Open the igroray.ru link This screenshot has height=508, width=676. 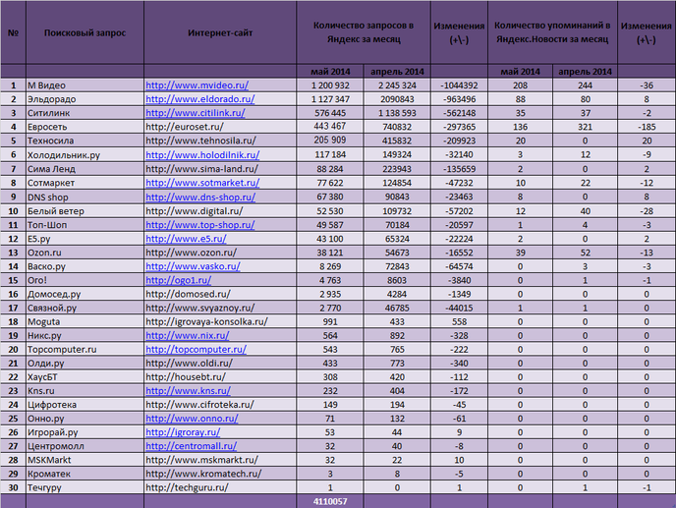point(183,431)
